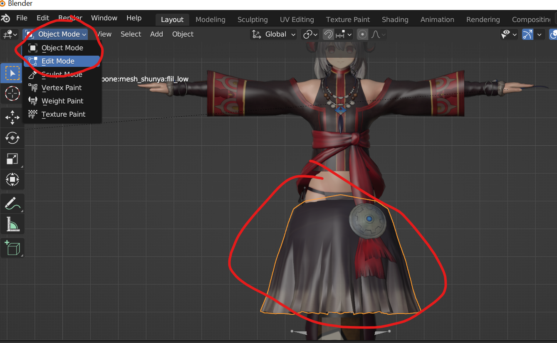Go to the UV Editing workspace tab
Viewport: 557px width, 343px height.
(x=297, y=20)
